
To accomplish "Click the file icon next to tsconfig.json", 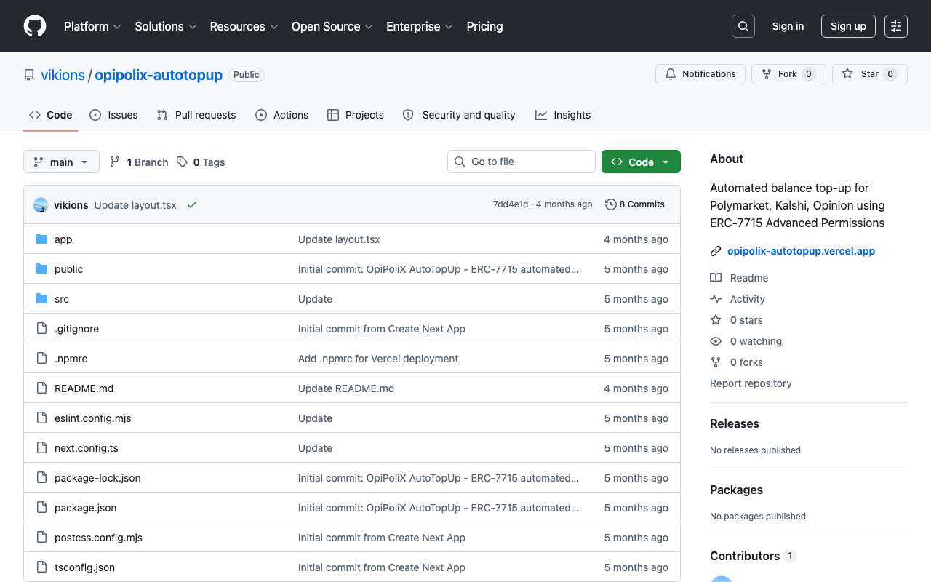I will pos(41,567).
